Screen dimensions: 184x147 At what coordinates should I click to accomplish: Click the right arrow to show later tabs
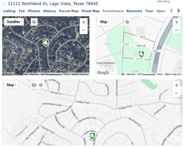[x=179, y=10]
